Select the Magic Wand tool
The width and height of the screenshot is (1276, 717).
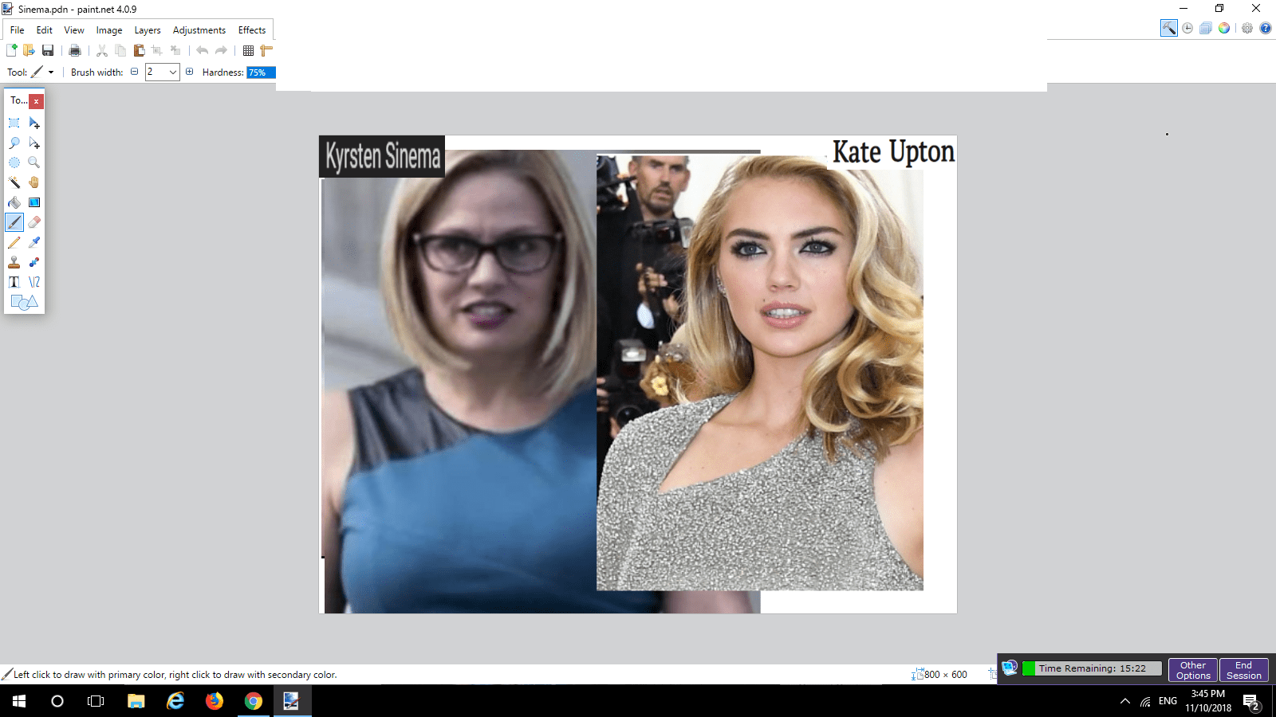(x=14, y=182)
